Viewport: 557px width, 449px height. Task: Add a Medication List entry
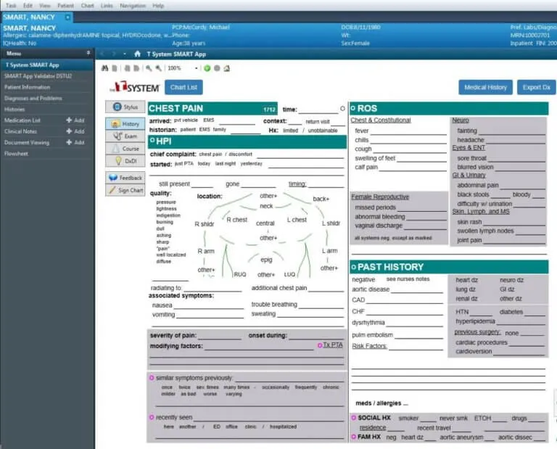(75, 120)
